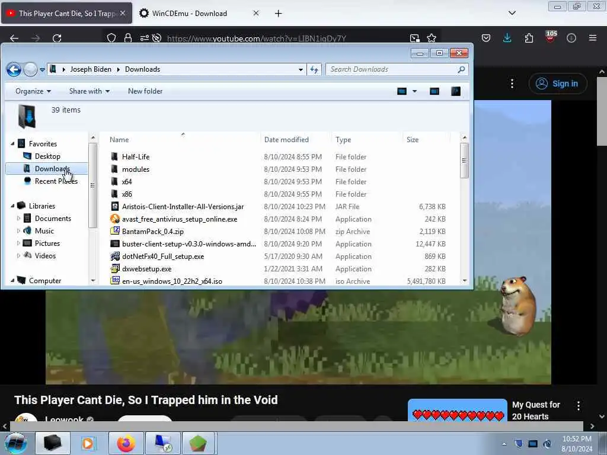
Task: Click the change view icon in toolbar
Action: 402,91
